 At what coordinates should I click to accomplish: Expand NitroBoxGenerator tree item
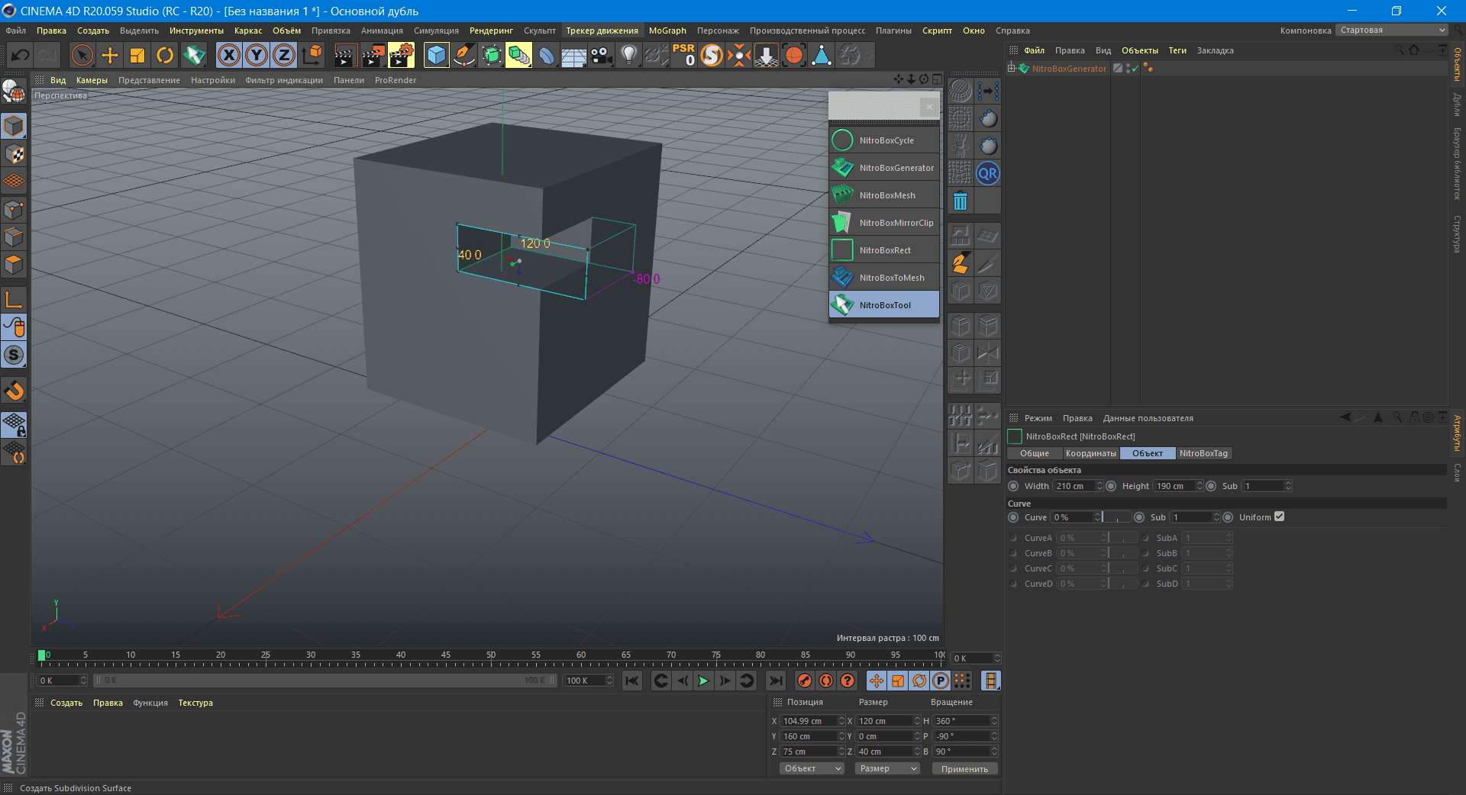coord(1012,69)
